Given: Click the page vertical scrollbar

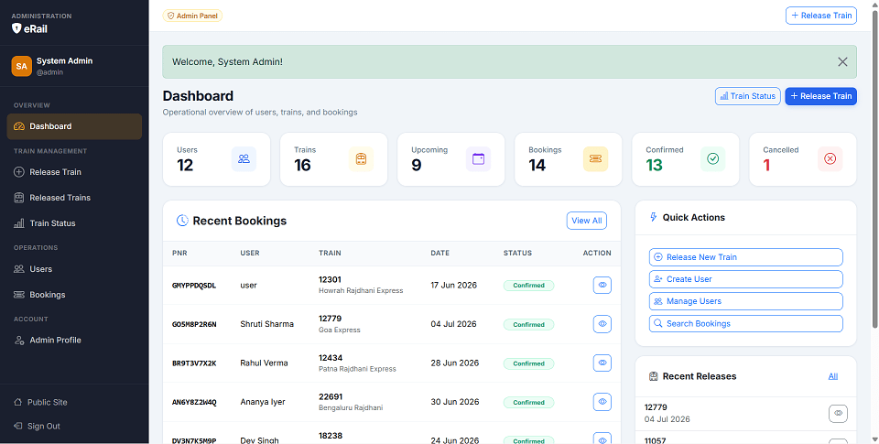Looking at the screenshot, I should [x=875, y=168].
